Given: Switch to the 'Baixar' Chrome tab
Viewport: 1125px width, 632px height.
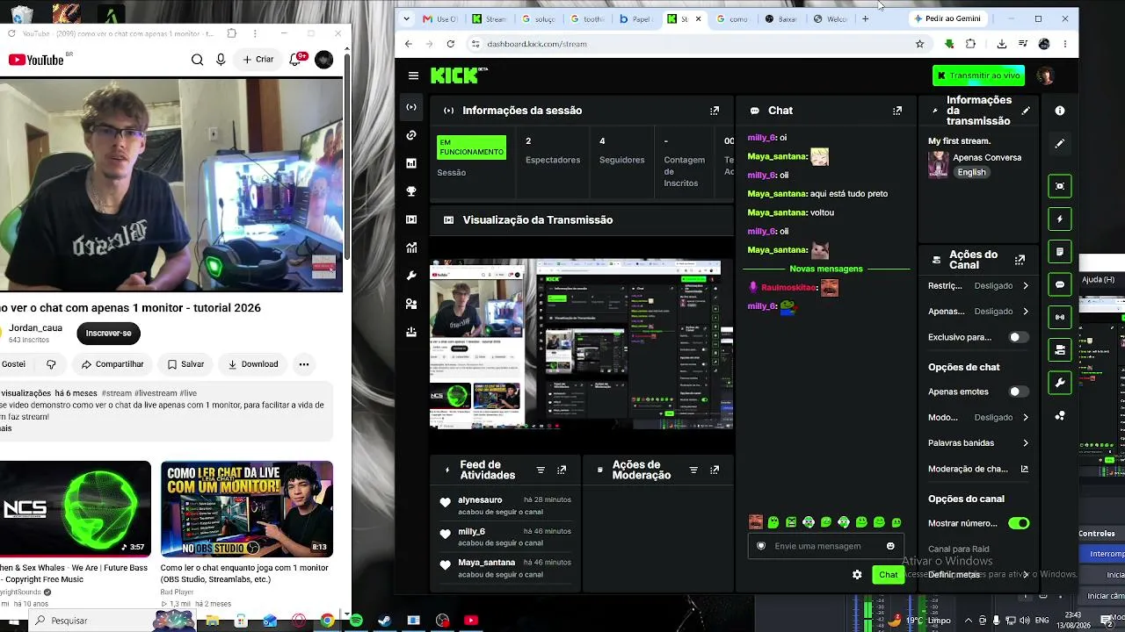Looking at the screenshot, I should point(781,18).
